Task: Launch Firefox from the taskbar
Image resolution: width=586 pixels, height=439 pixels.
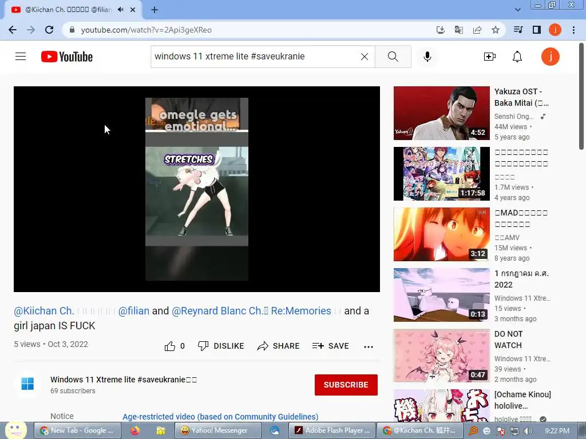Action: [x=135, y=430]
